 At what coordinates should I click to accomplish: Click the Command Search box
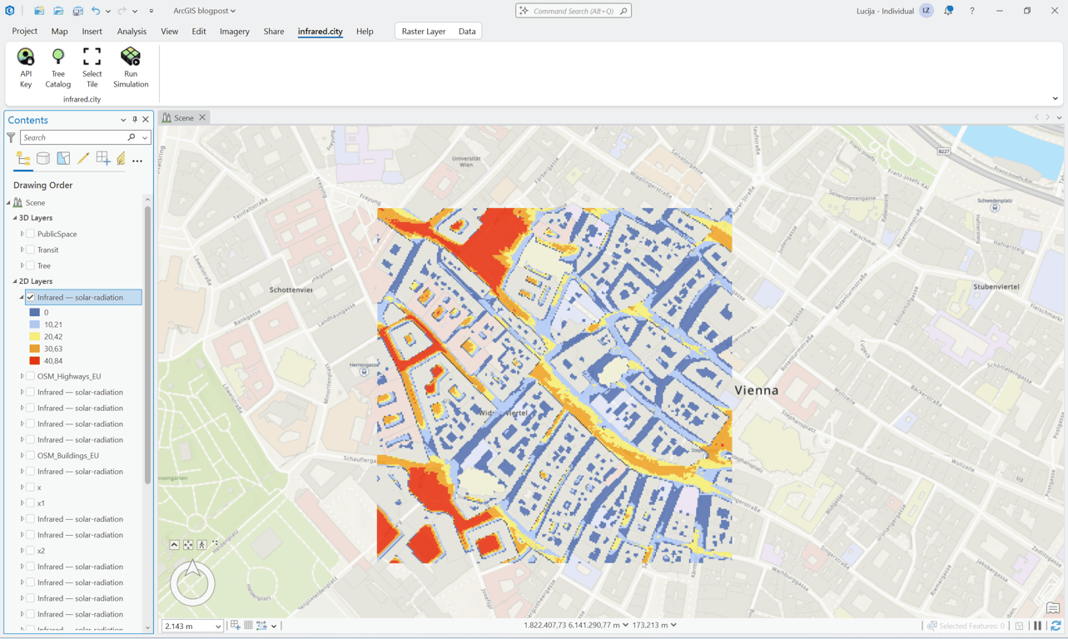point(574,11)
